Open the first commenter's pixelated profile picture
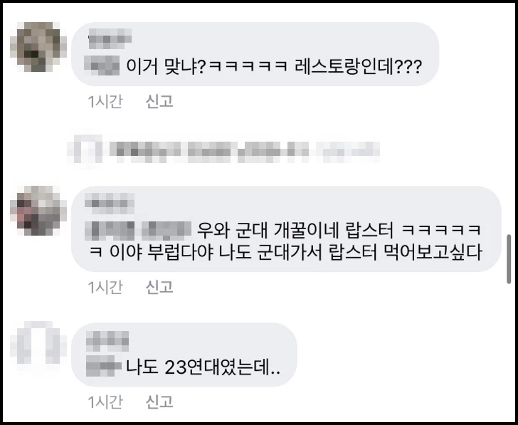Viewport: 518px width, 425px height. [x=38, y=46]
